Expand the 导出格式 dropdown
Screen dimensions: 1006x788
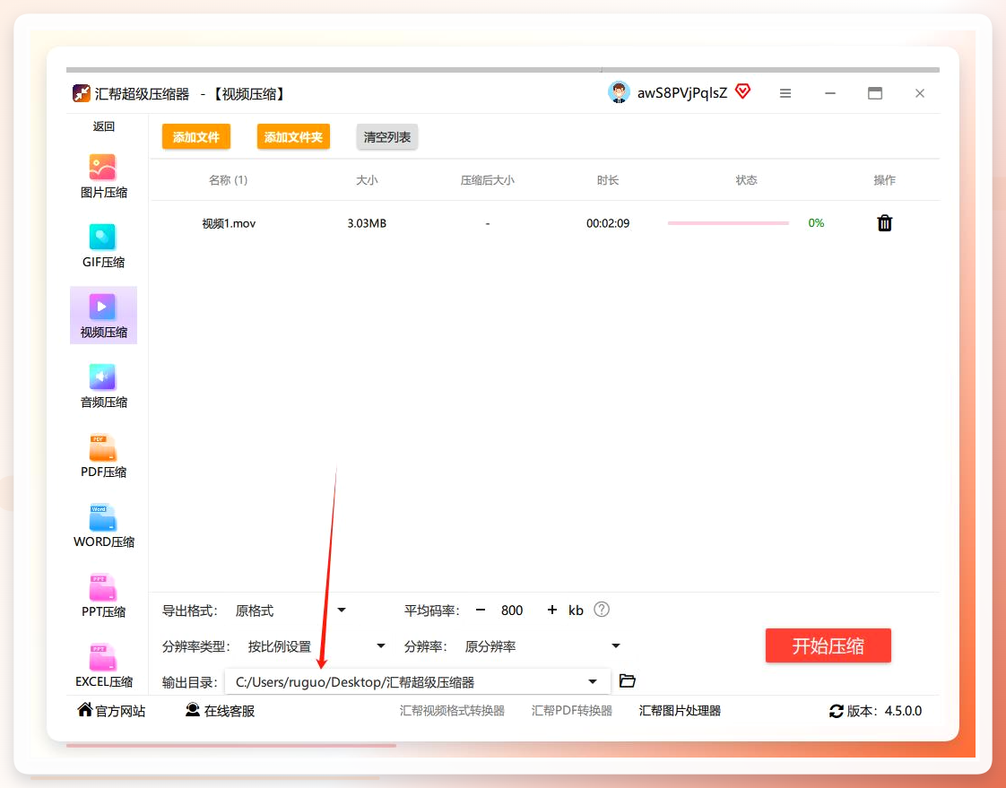[342, 610]
